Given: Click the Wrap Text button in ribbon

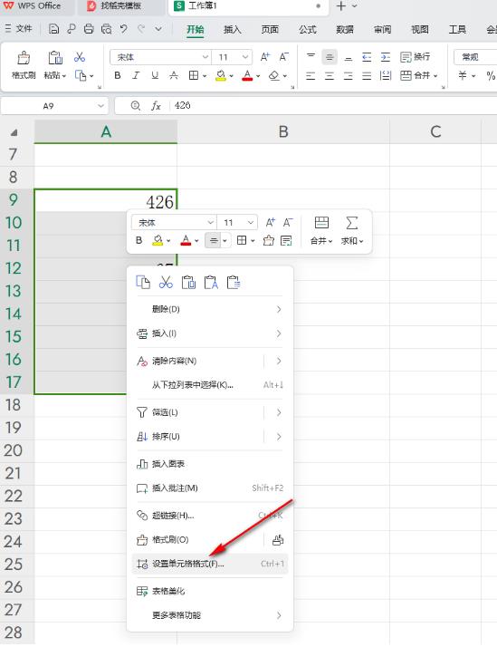Looking at the screenshot, I should pyautogui.click(x=416, y=56).
